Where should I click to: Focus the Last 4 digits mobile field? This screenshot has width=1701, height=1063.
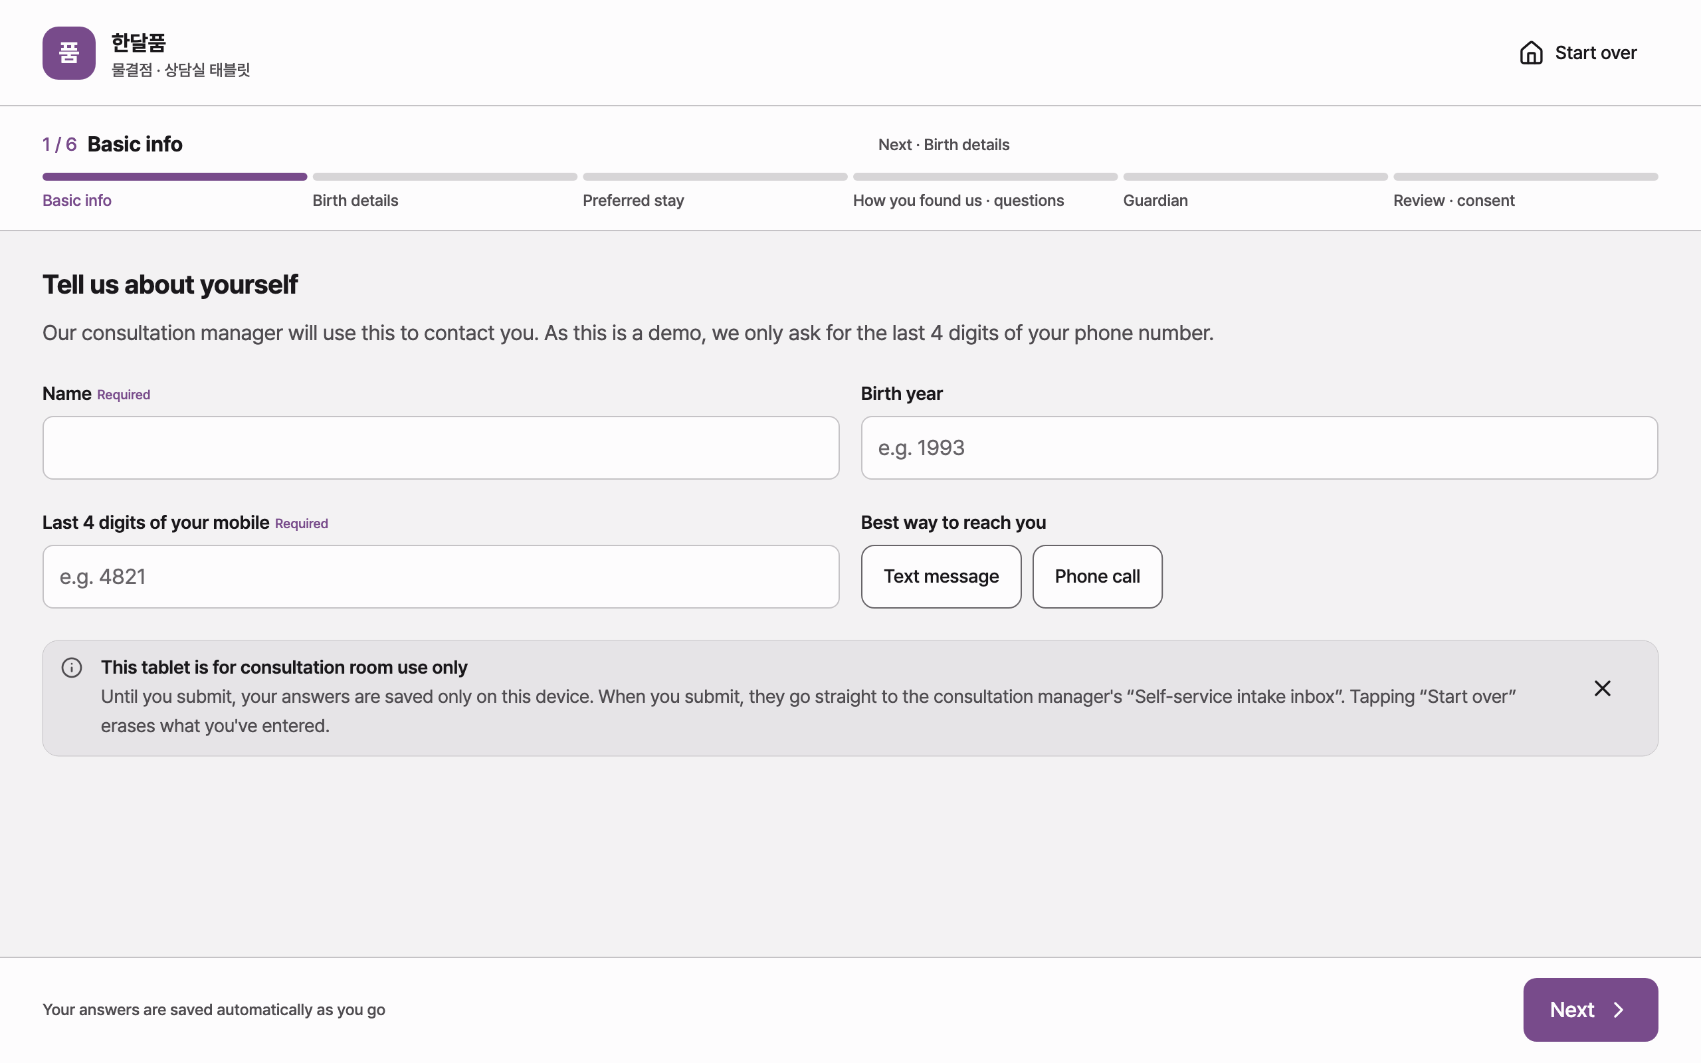click(x=441, y=577)
